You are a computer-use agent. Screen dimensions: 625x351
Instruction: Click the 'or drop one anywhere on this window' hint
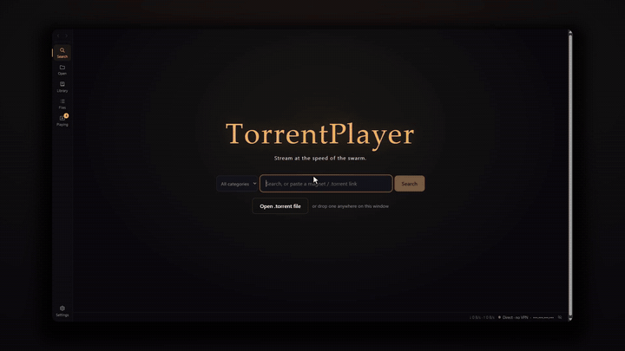351,206
